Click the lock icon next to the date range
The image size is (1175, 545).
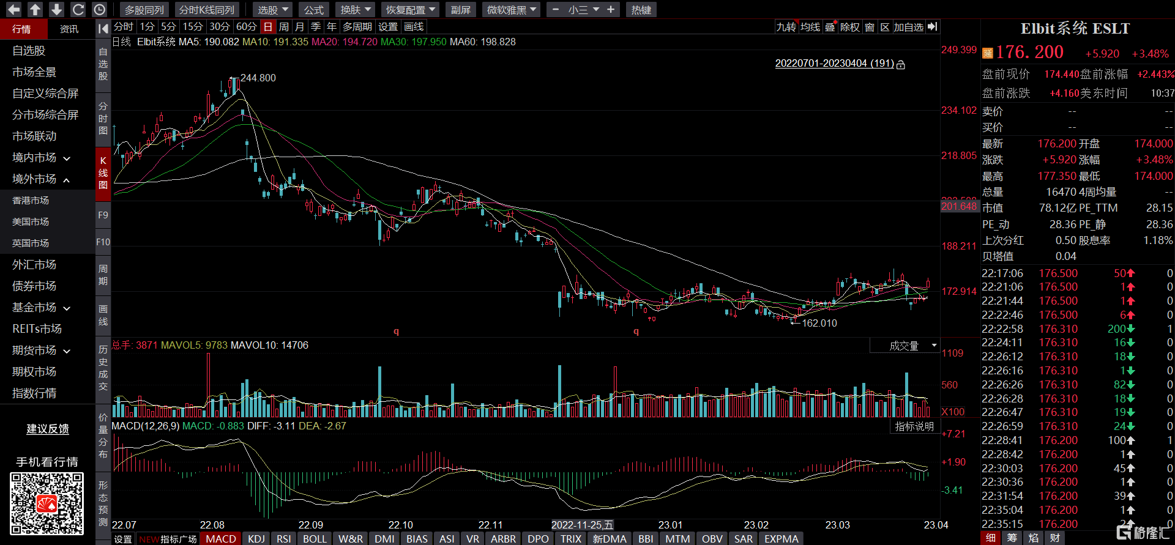point(901,64)
